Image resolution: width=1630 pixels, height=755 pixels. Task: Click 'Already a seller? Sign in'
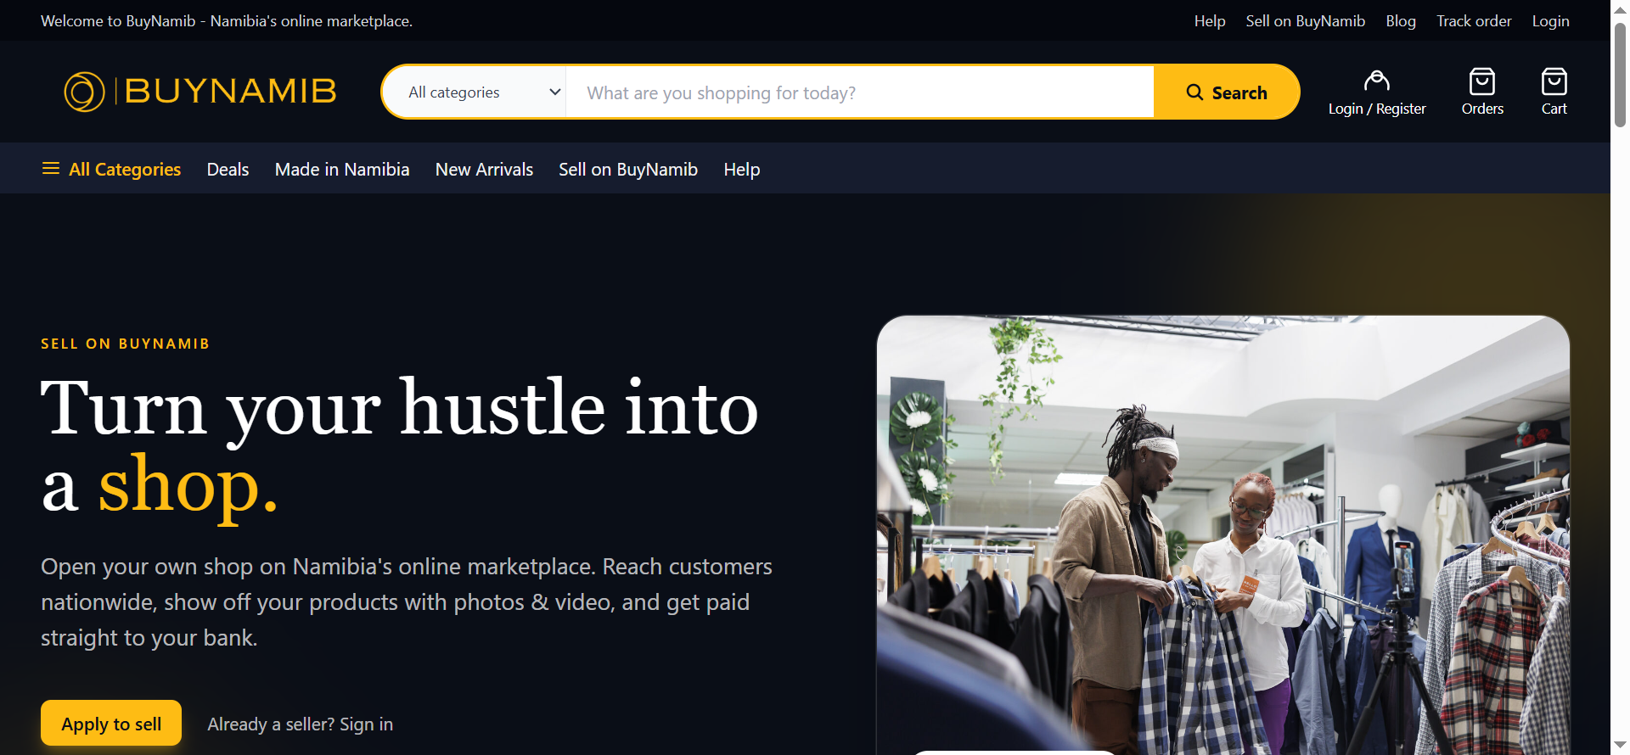pyautogui.click(x=301, y=724)
